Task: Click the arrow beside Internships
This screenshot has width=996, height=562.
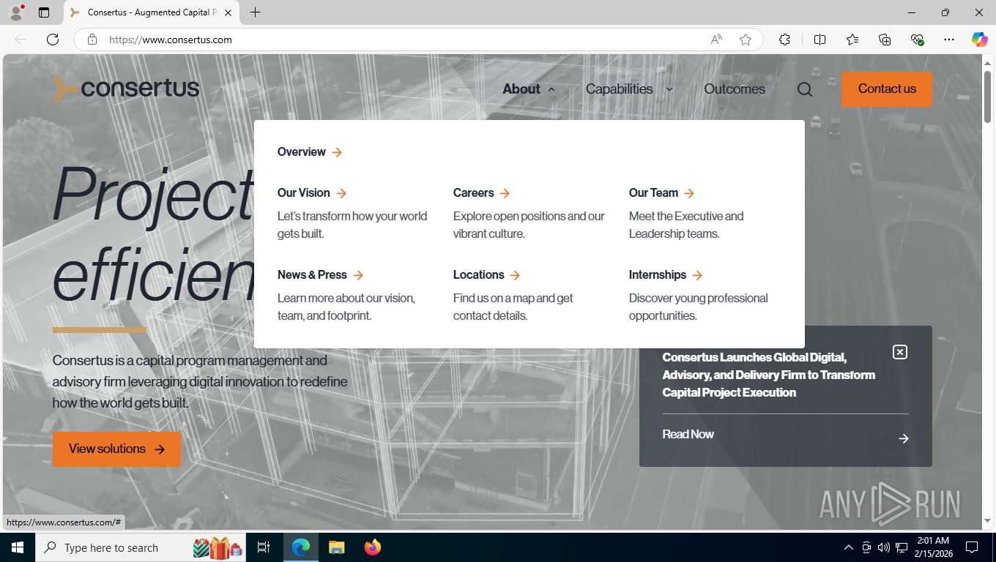Action: [x=697, y=275]
